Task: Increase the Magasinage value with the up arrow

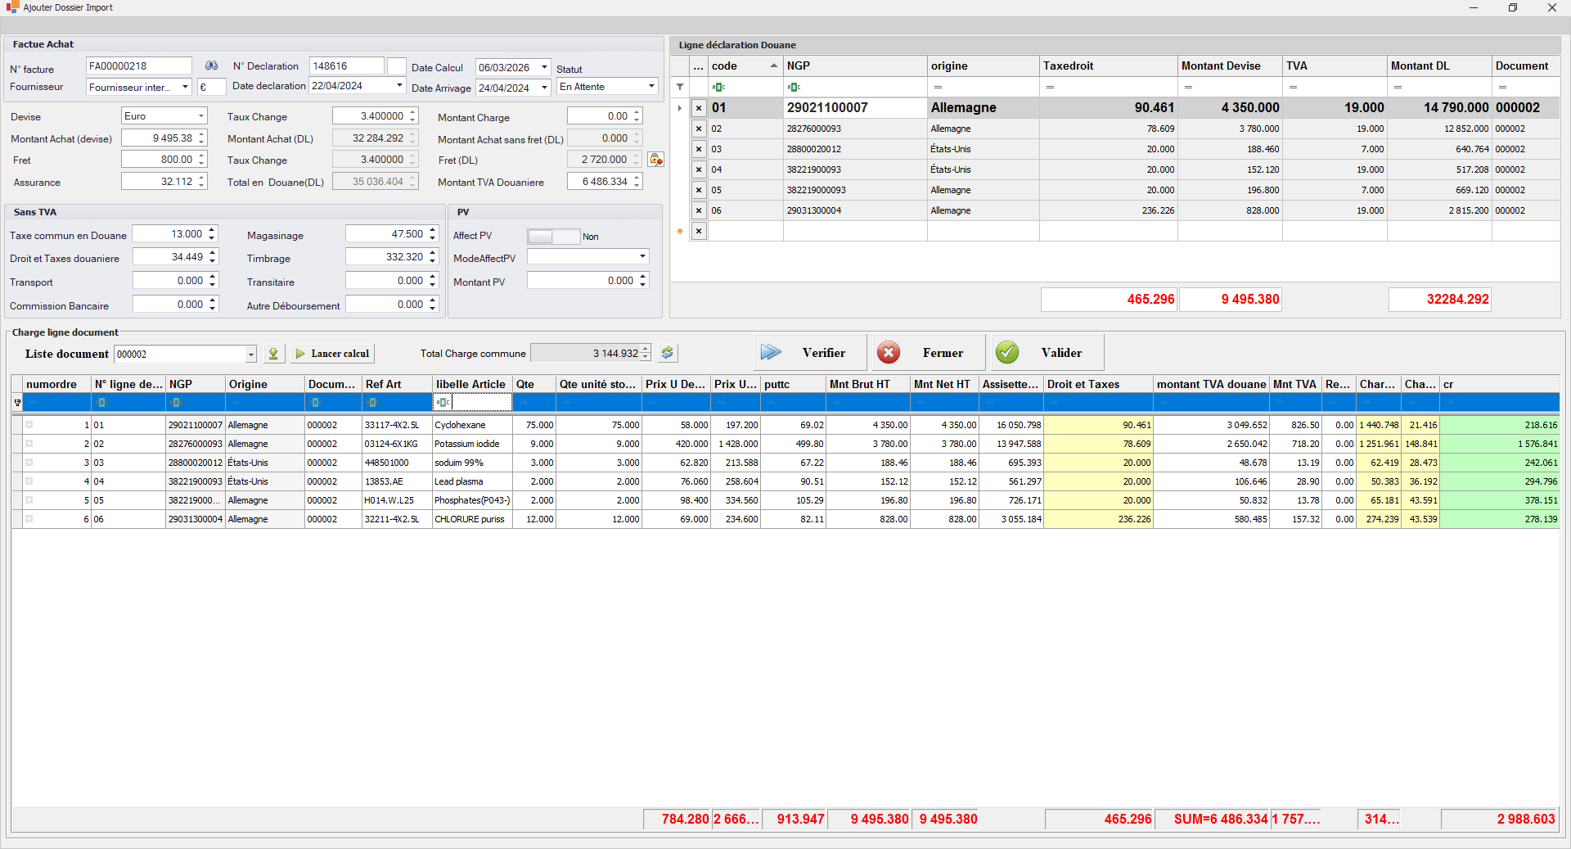Action: (433, 231)
